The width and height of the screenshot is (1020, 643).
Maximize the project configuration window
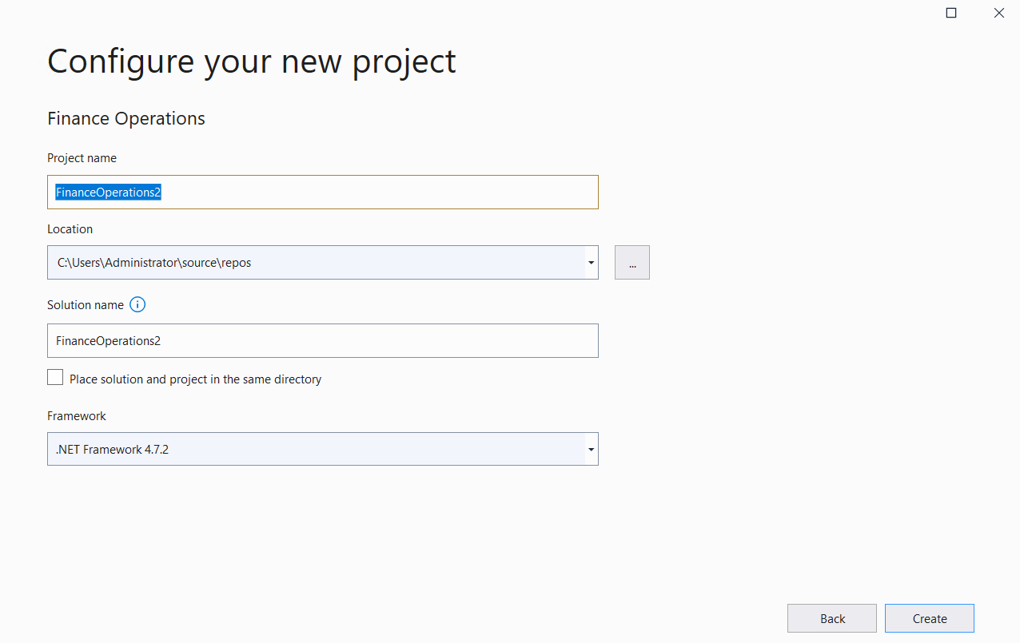tap(951, 13)
